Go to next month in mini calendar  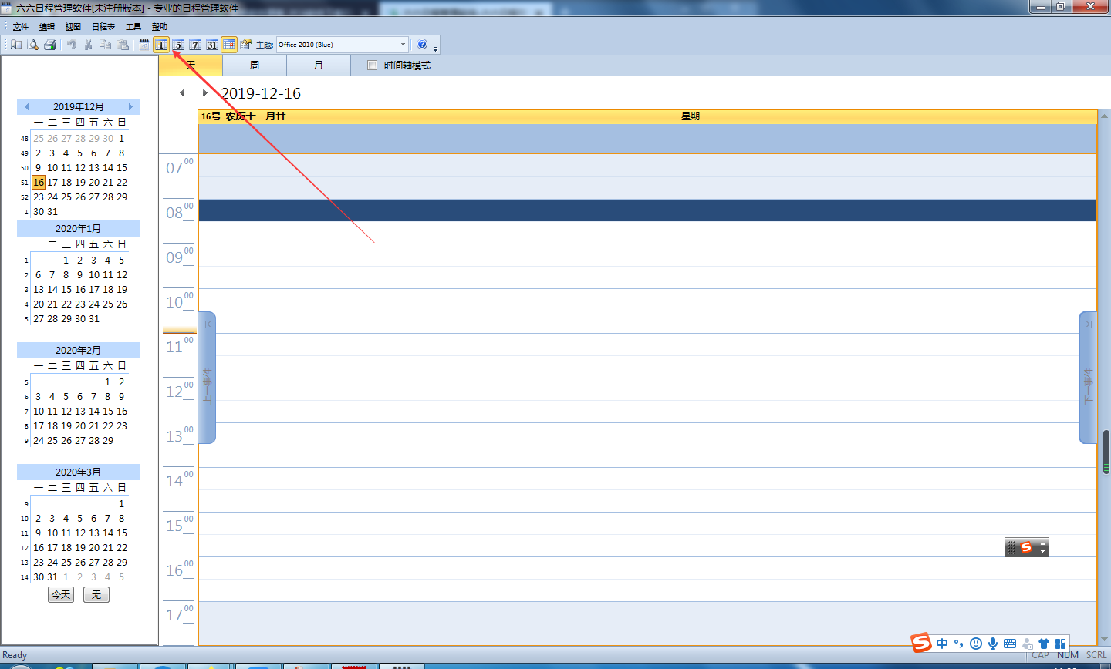point(130,107)
